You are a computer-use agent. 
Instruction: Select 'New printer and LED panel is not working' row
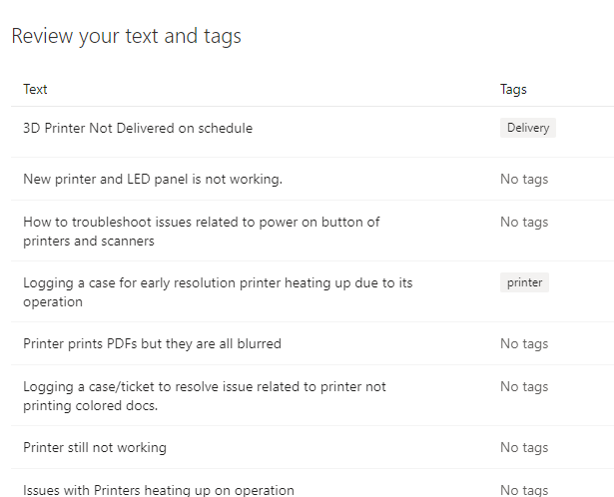pyautogui.click(x=312, y=179)
